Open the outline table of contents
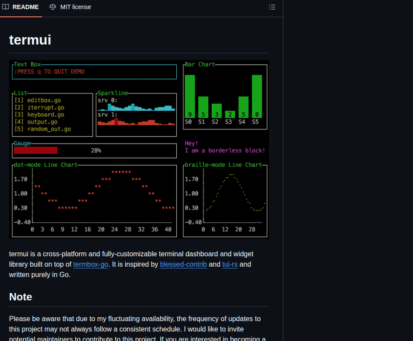The width and height of the screenshot is (413, 341). pyautogui.click(x=272, y=7)
